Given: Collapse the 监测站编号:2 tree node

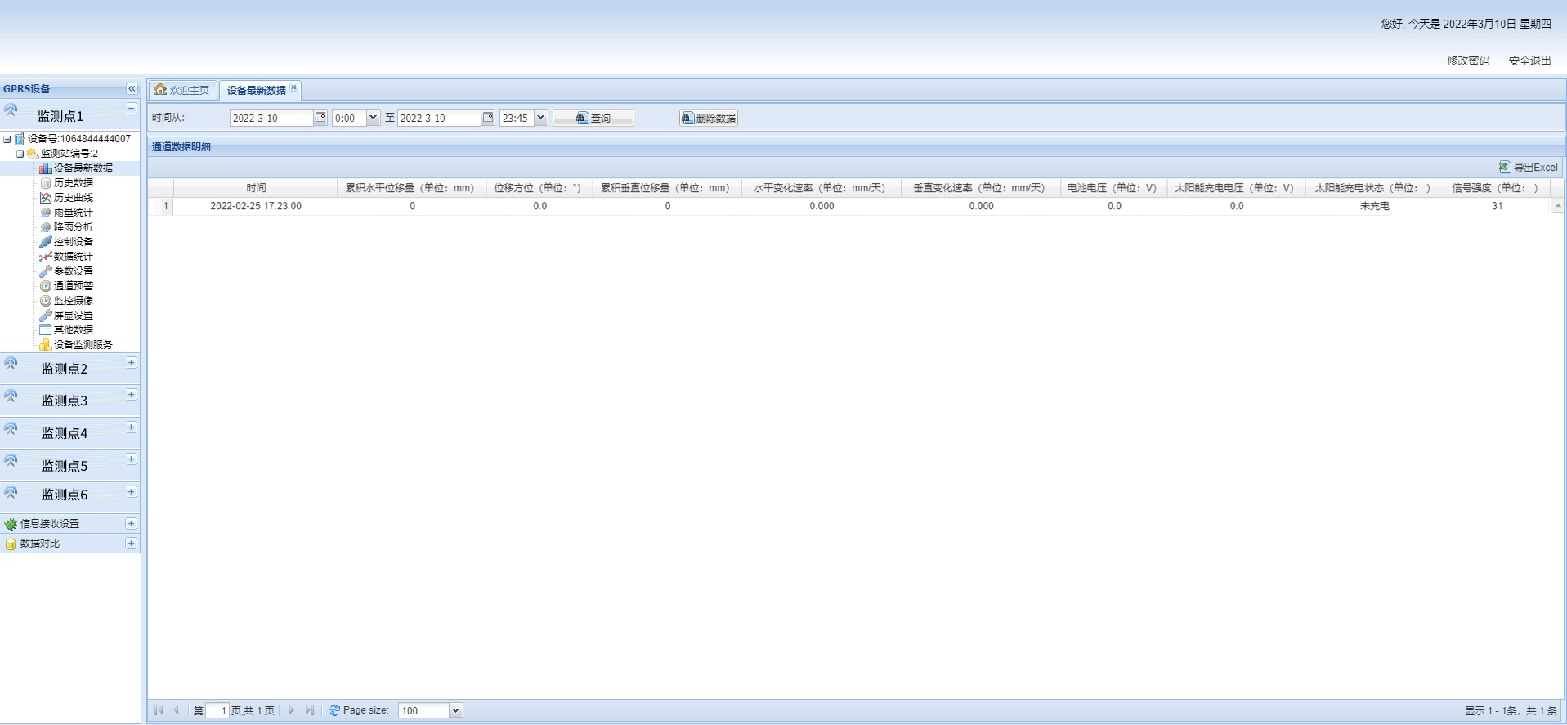Looking at the screenshot, I should (20, 154).
